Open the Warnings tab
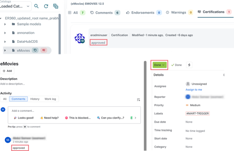The width and height of the screenshot is (234, 151). click(x=179, y=13)
